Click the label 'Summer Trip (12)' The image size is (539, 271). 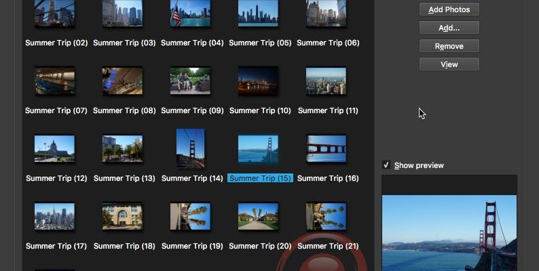(56, 178)
